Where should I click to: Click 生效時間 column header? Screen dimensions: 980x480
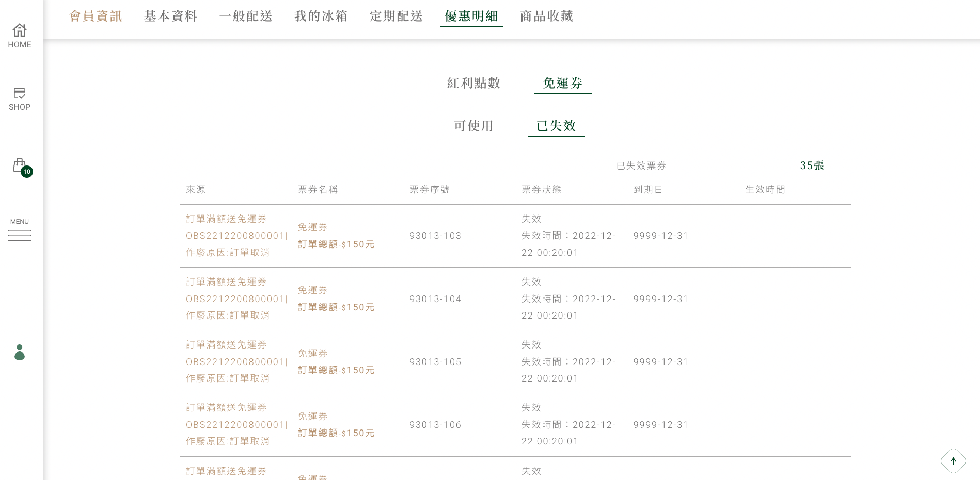(x=765, y=190)
